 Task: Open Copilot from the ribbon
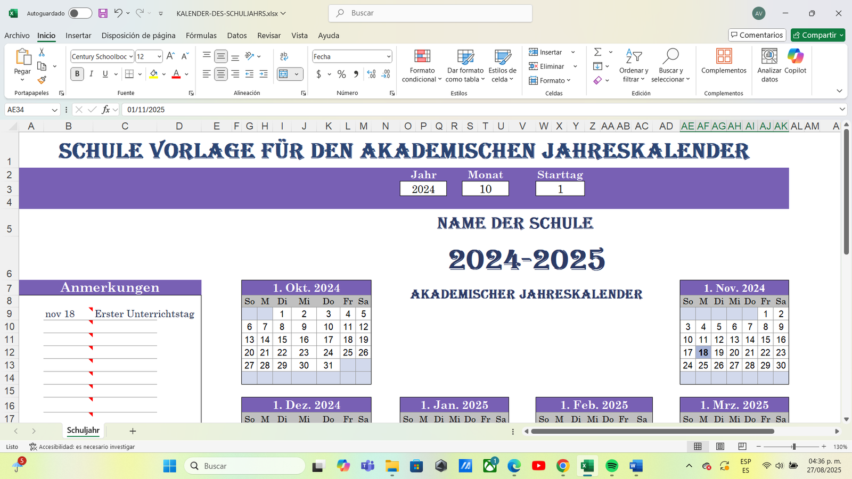[x=796, y=61]
